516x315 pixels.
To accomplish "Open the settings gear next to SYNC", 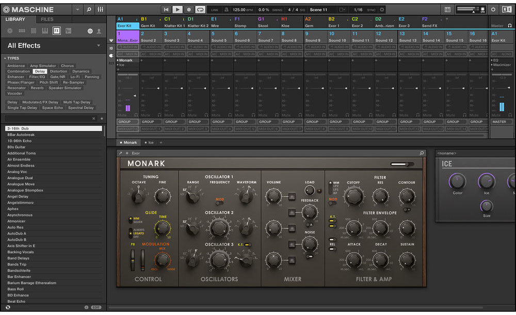I will pos(381,9).
